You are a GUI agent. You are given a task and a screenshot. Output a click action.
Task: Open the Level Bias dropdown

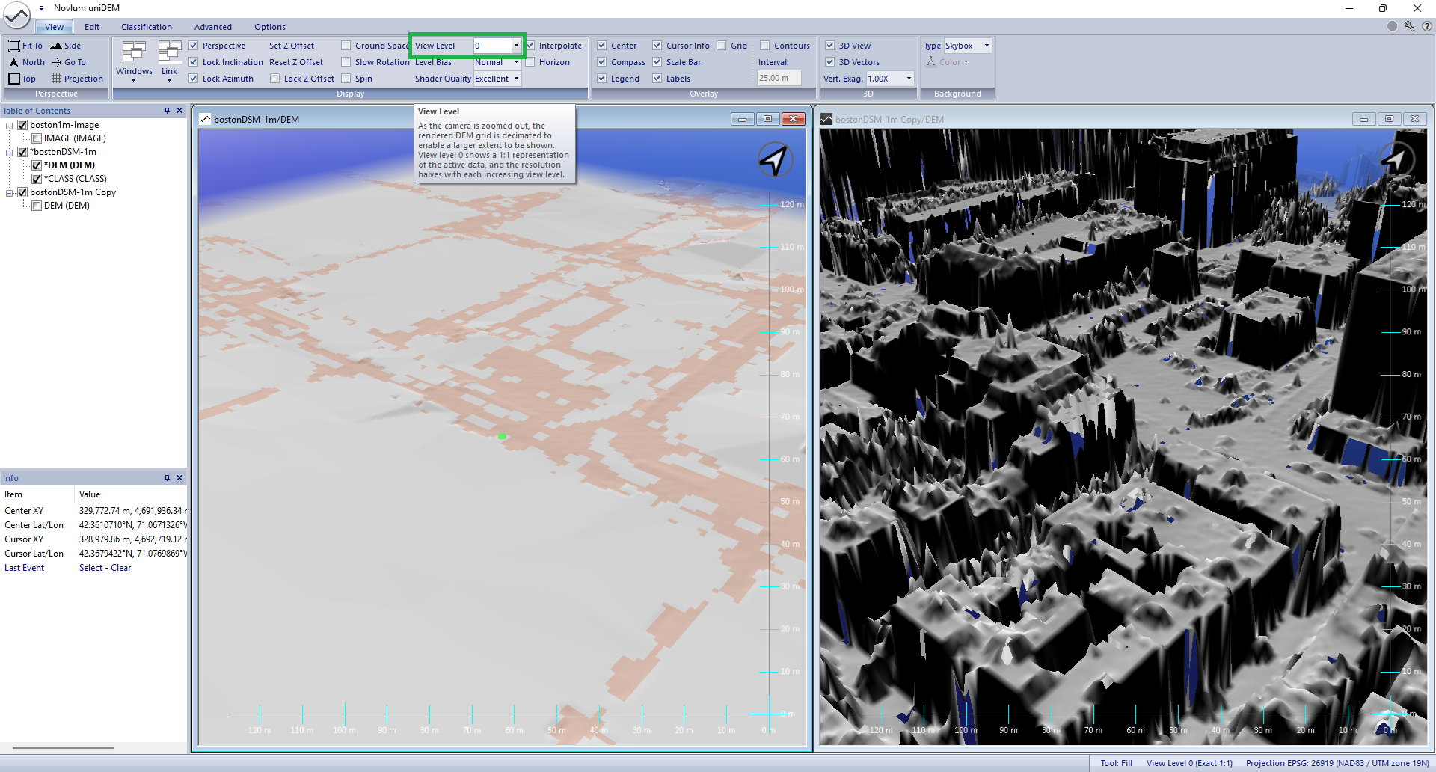click(x=516, y=62)
